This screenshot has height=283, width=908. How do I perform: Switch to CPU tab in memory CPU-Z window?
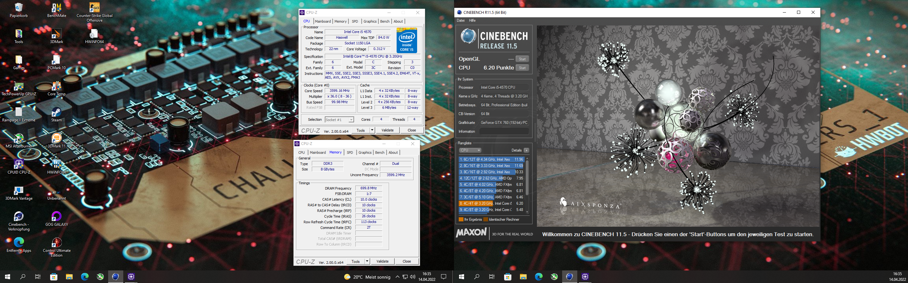301,153
